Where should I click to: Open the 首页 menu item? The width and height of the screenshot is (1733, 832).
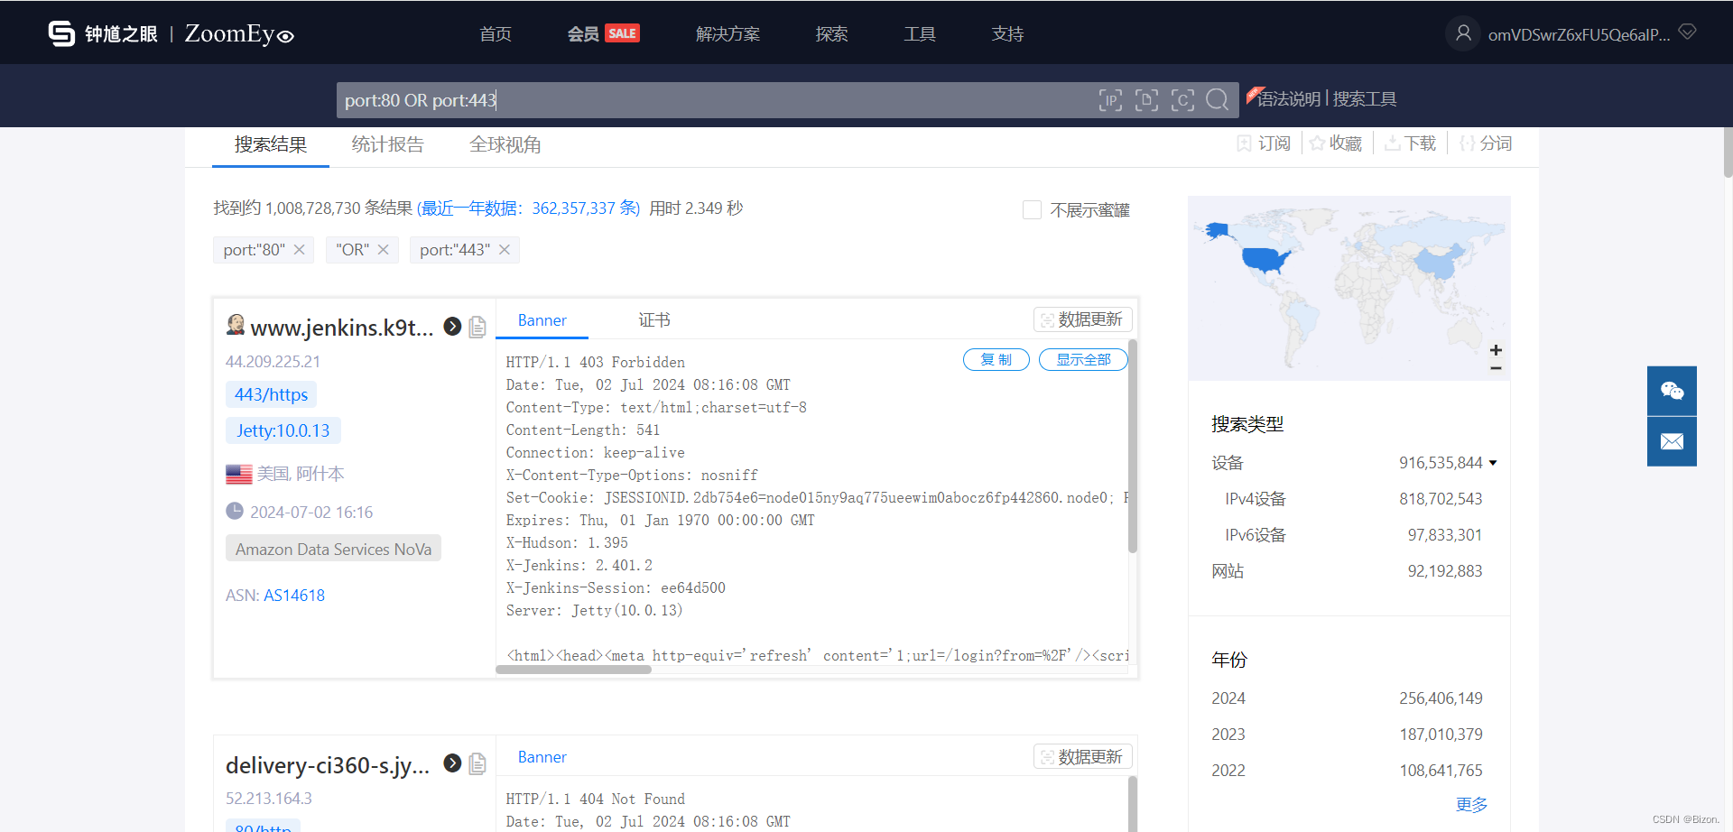coord(496,33)
